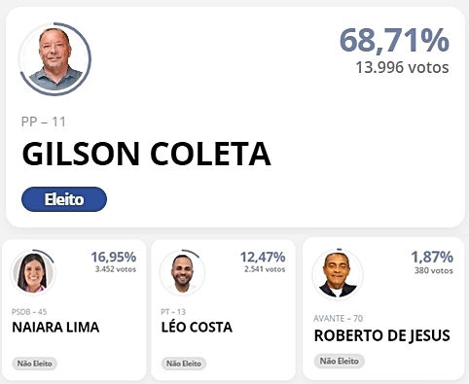Select Léo Costa's Não Eleito badge

[184, 364]
